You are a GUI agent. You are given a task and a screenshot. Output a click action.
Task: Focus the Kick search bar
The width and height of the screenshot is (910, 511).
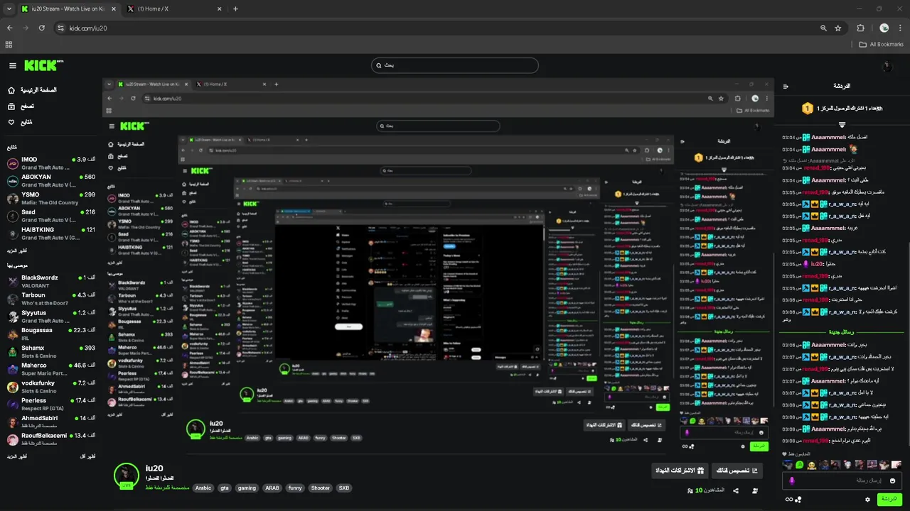pyautogui.click(x=455, y=65)
